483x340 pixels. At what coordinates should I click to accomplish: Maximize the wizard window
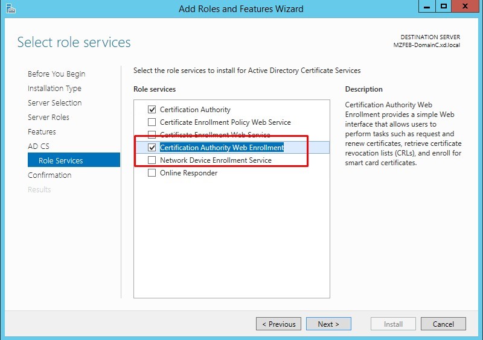click(x=444, y=7)
